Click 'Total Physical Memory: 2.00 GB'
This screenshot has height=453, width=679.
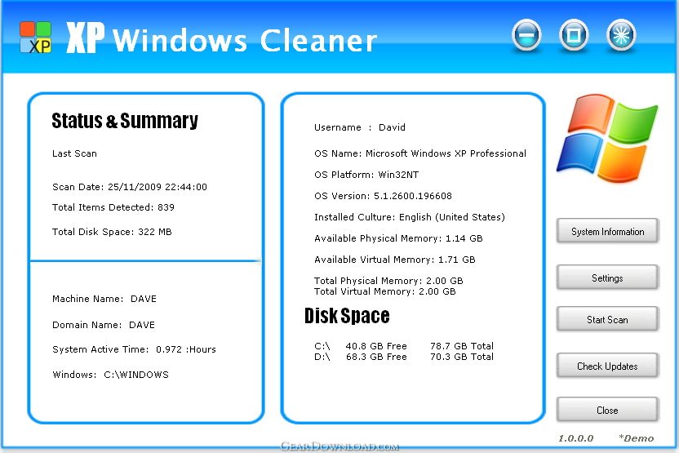pyautogui.click(x=388, y=281)
